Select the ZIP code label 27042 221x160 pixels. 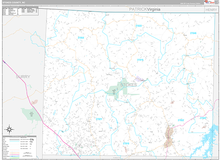pyautogui.click(x=203, y=118)
